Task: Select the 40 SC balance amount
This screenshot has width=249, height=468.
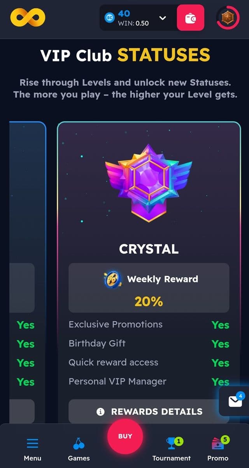Action: tap(124, 14)
